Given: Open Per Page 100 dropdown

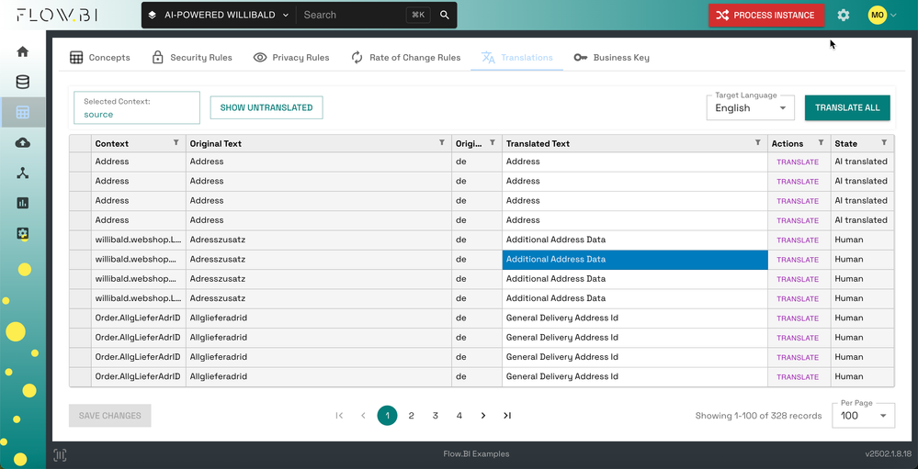Looking at the screenshot, I should [864, 415].
